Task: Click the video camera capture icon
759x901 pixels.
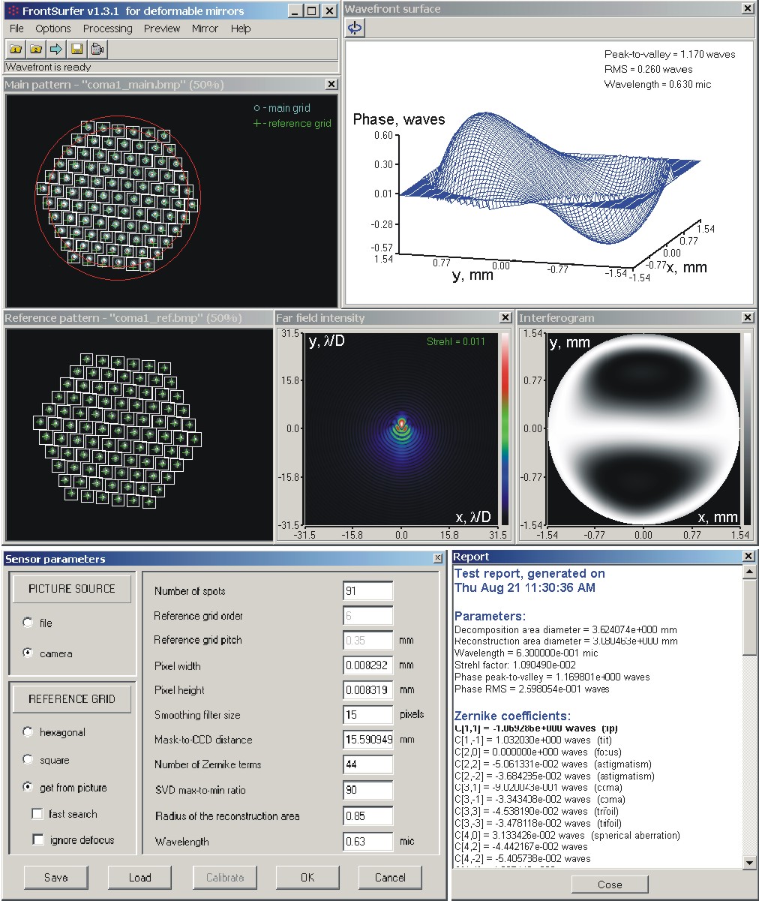Action: pos(97,50)
